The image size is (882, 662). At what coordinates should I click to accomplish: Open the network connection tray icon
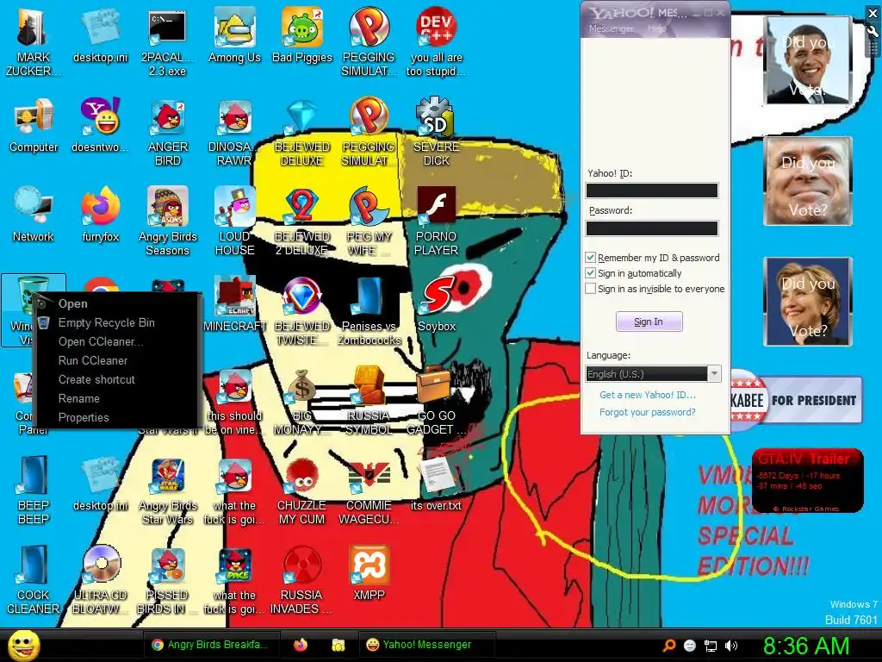coord(711,646)
